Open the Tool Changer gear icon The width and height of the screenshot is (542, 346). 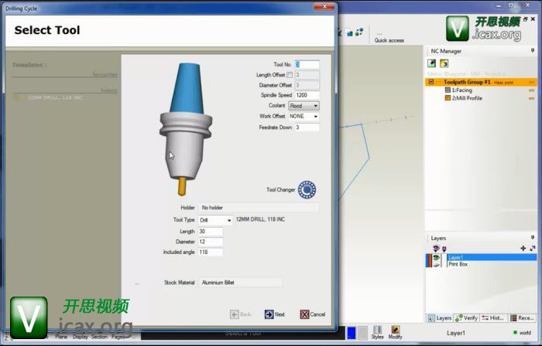click(x=307, y=189)
